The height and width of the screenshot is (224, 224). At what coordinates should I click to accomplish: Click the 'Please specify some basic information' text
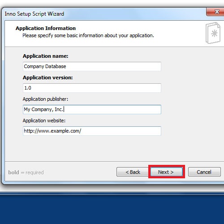88,35
